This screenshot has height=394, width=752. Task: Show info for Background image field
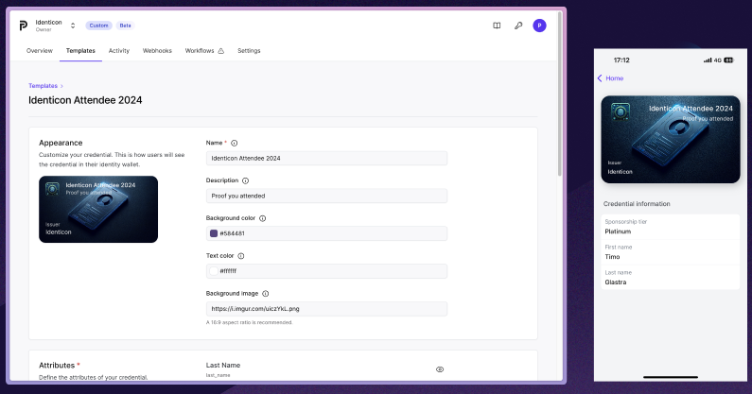click(x=266, y=293)
